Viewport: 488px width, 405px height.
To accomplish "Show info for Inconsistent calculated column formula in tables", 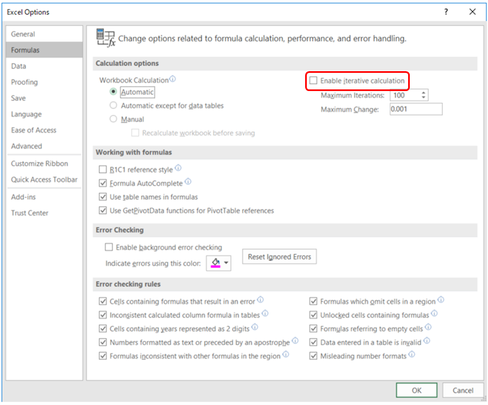I will pos(265,313).
